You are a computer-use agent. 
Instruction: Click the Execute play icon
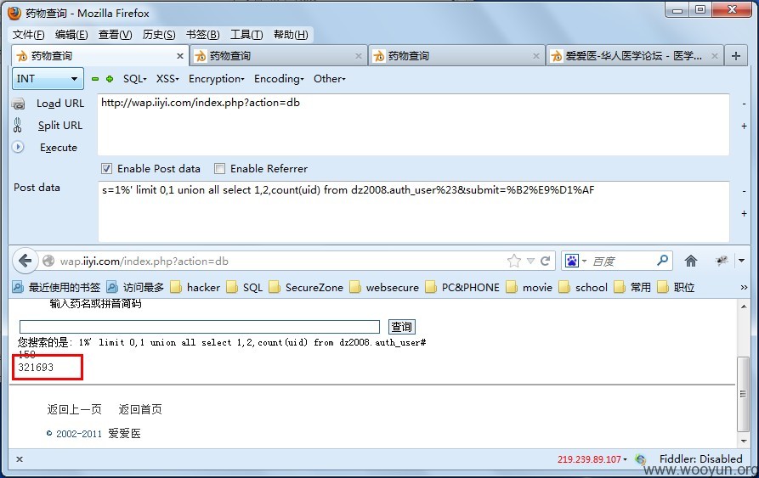(18, 147)
